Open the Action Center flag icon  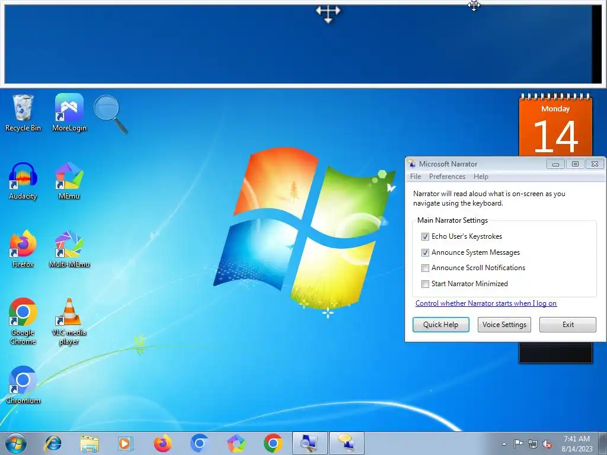(x=518, y=444)
